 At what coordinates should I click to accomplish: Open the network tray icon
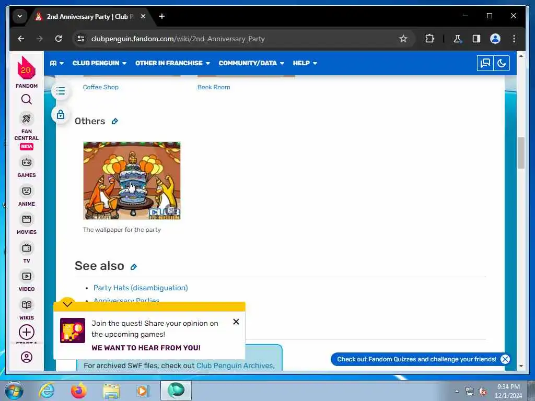tap(470, 392)
